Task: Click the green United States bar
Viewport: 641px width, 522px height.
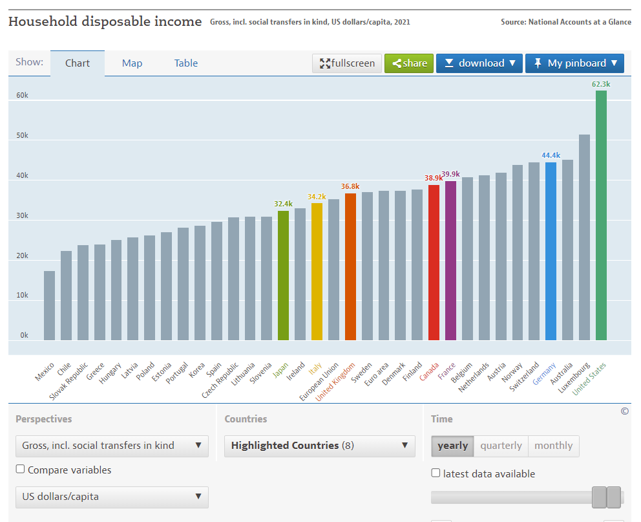Action: (x=601, y=215)
